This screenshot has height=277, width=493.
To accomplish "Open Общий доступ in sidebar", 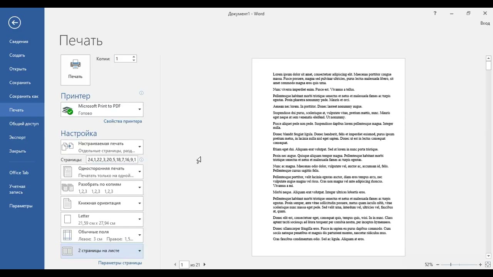I will point(22,124).
